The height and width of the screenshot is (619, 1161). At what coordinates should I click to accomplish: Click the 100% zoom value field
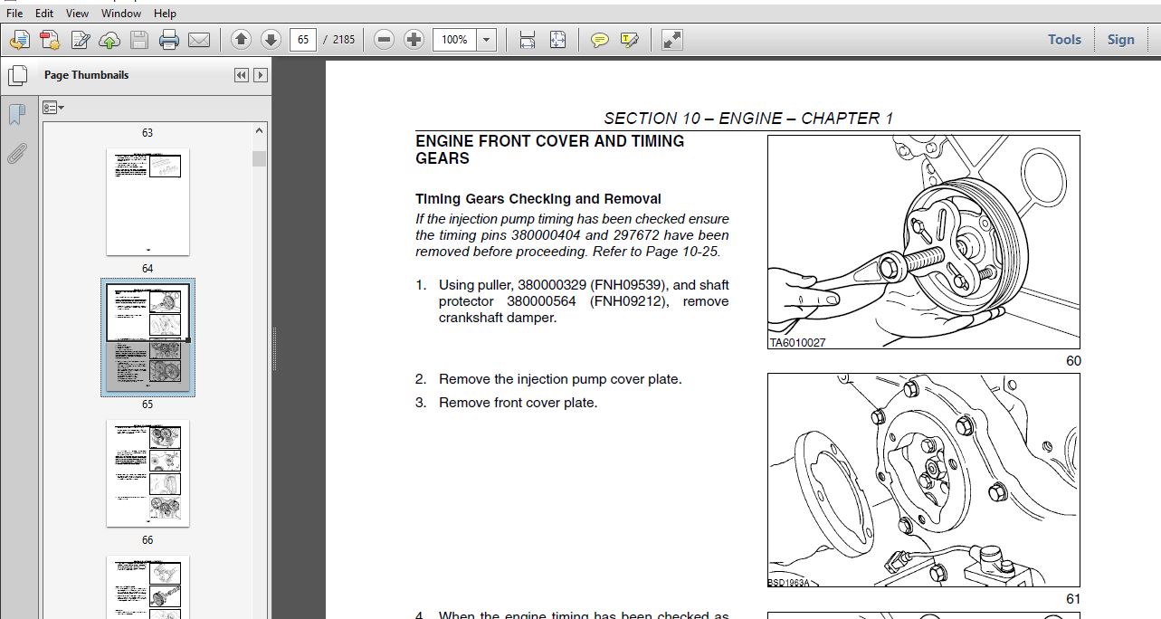click(x=454, y=40)
